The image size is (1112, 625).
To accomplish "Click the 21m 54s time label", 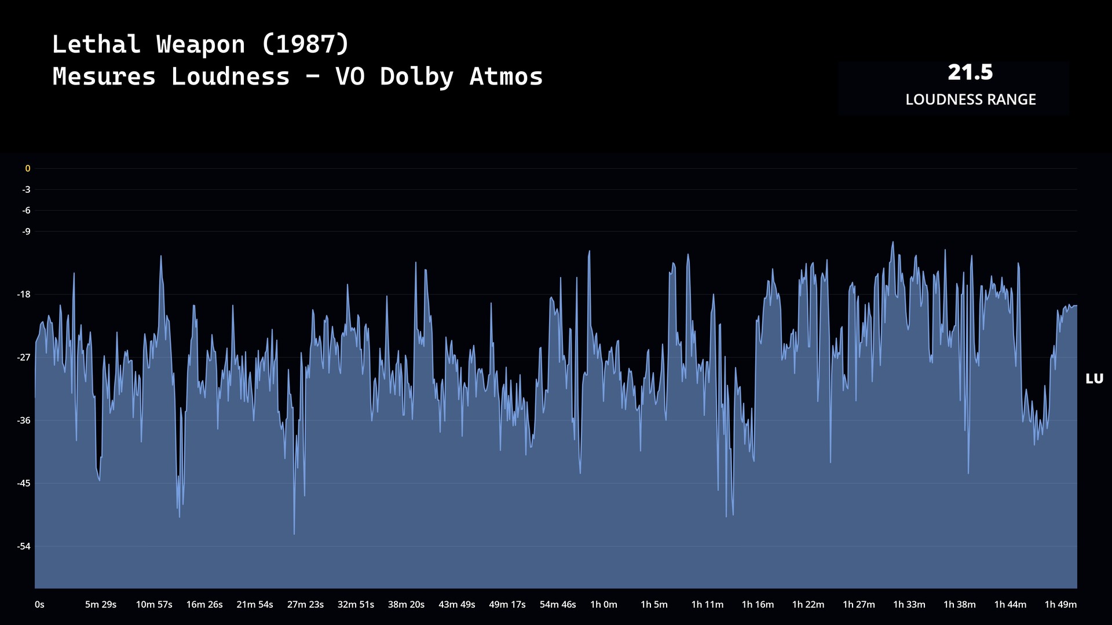I will tap(255, 604).
